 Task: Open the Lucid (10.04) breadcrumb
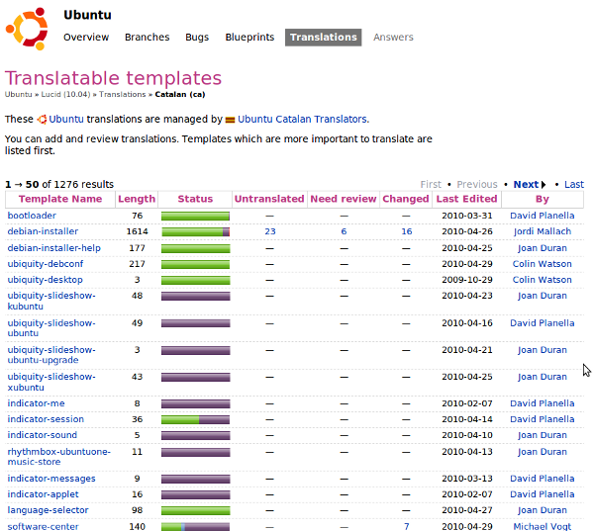(x=65, y=94)
